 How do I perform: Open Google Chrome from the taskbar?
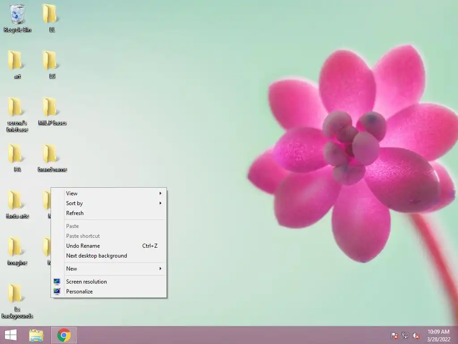(x=64, y=335)
